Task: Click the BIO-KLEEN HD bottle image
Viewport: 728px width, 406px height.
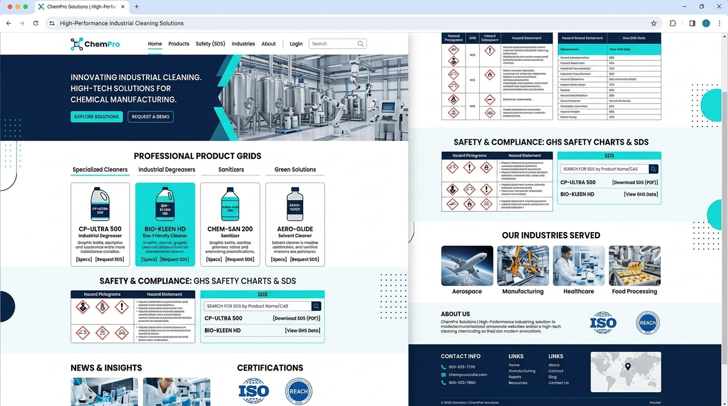Action: click(x=165, y=204)
